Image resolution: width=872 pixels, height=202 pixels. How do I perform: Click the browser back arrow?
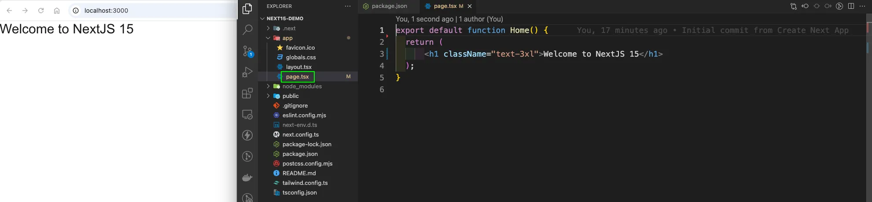pyautogui.click(x=9, y=11)
